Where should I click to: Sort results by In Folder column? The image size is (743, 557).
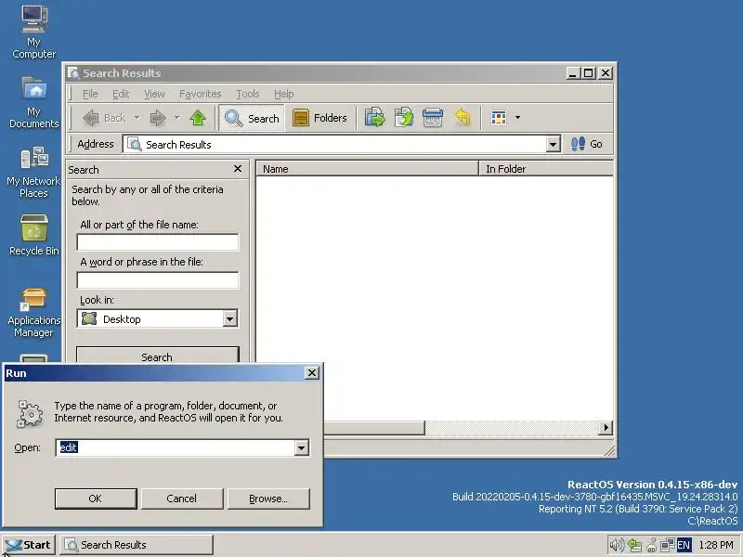tap(546, 169)
